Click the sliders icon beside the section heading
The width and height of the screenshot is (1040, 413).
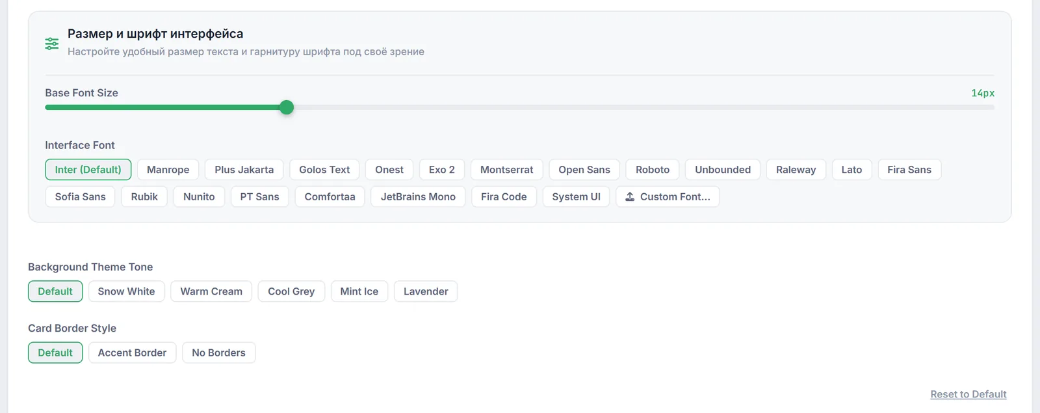pyautogui.click(x=52, y=44)
